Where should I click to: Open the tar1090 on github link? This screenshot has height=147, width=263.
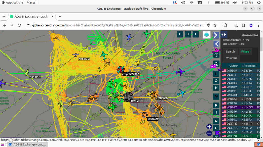250,34
